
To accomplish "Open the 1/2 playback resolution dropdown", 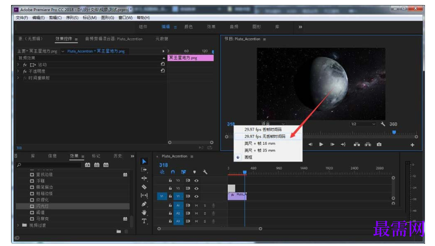I will pos(363,124).
